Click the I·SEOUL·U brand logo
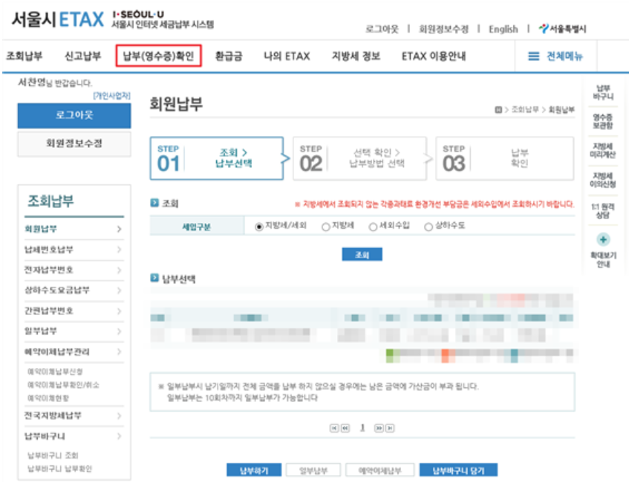 click(138, 14)
